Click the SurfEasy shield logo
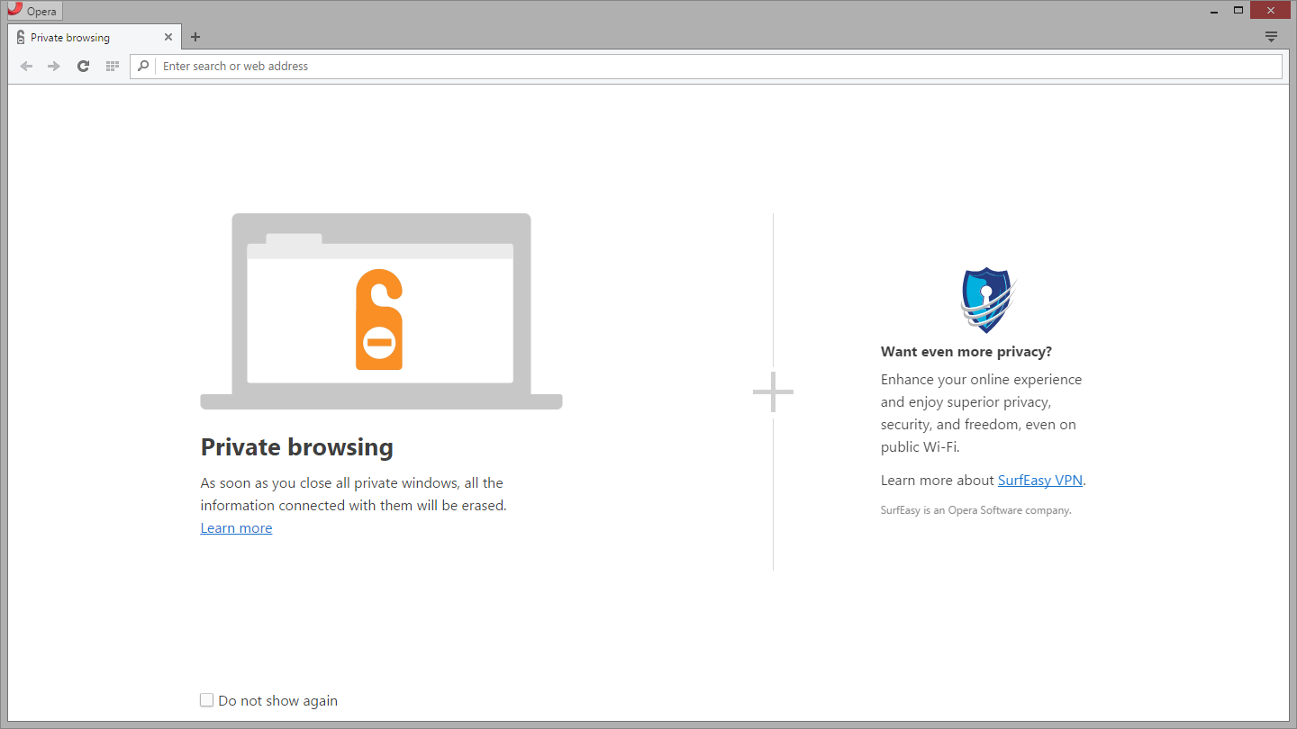 [x=987, y=300]
